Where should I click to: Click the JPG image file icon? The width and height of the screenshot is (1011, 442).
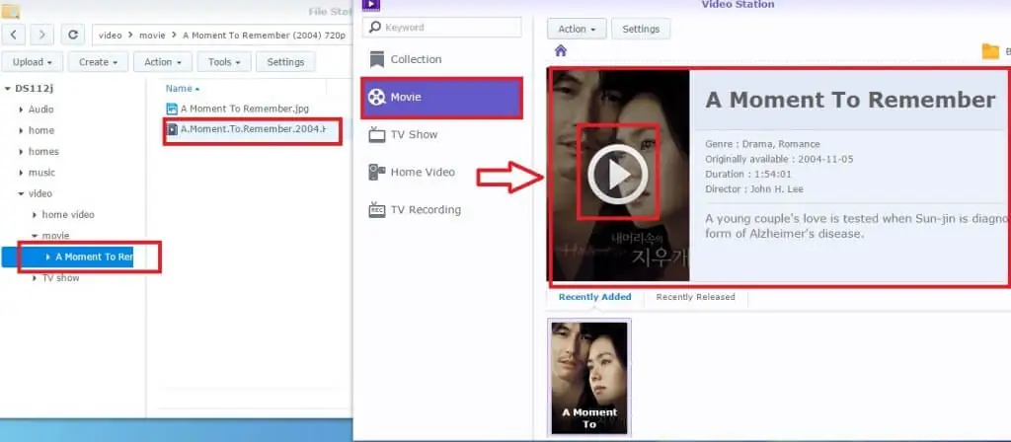pos(172,109)
